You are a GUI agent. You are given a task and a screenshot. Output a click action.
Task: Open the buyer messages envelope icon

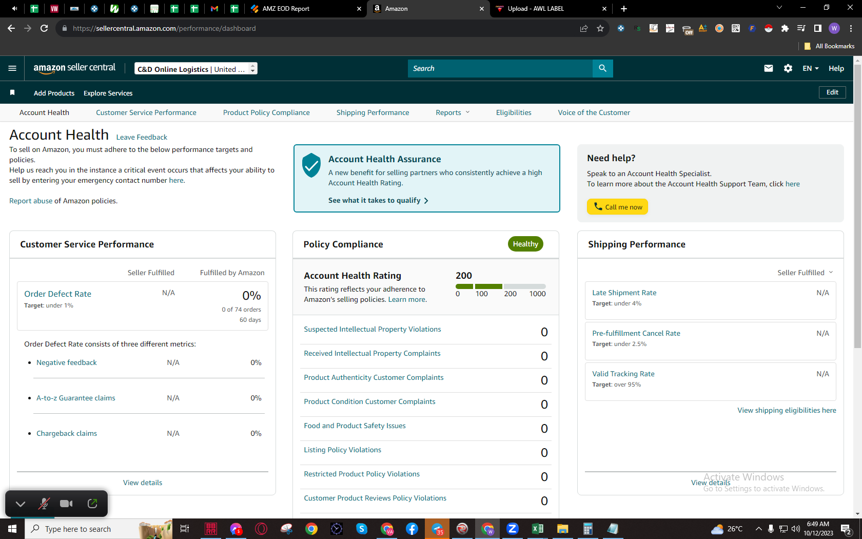[x=768, y=68]
